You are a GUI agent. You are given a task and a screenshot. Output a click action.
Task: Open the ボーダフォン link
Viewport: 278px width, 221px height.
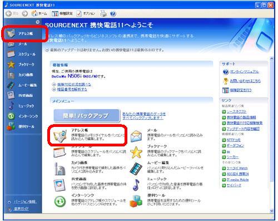pos(235,145)
